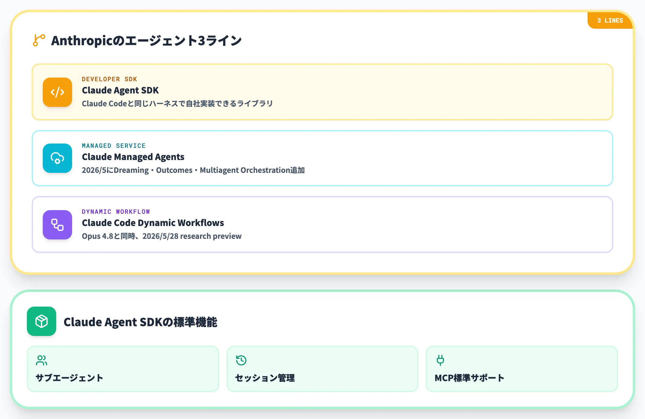Click the DYNAMIC WORKFLOW label
Viewport: 645px width, 419px height.
click(x=116, y=212)
